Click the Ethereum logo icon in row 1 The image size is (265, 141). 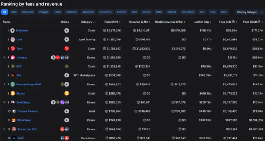[x=12, y=31]
